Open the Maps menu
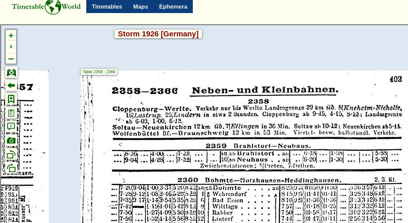This screenshot has width=408, height=223. point(141,7)
